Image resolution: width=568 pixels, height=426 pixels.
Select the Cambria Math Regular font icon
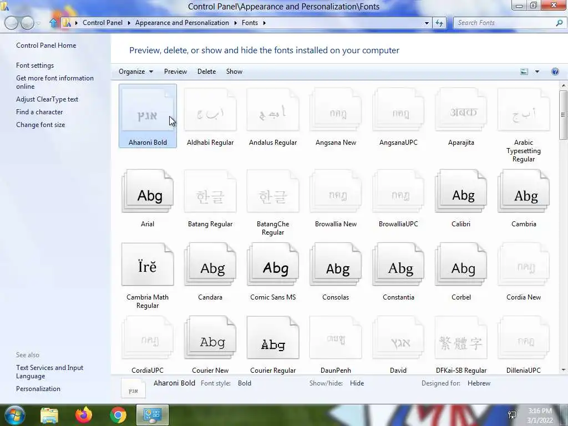point(148,265)
